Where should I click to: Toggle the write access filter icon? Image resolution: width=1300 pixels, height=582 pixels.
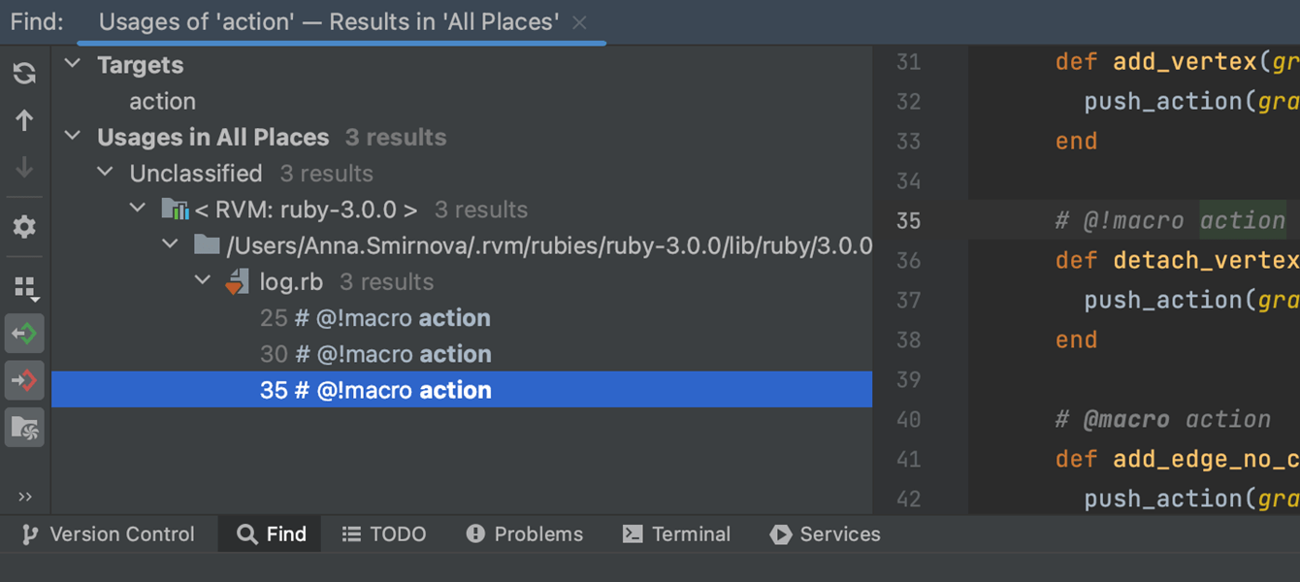coord(24,380)
